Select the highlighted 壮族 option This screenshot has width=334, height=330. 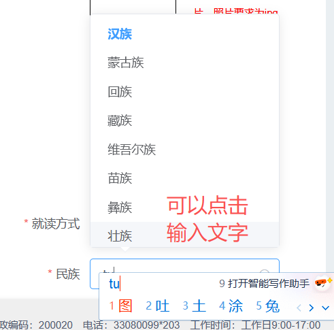point(184,235)
